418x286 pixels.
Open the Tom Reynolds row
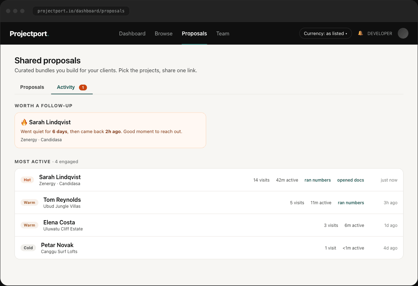pos(209,202)
